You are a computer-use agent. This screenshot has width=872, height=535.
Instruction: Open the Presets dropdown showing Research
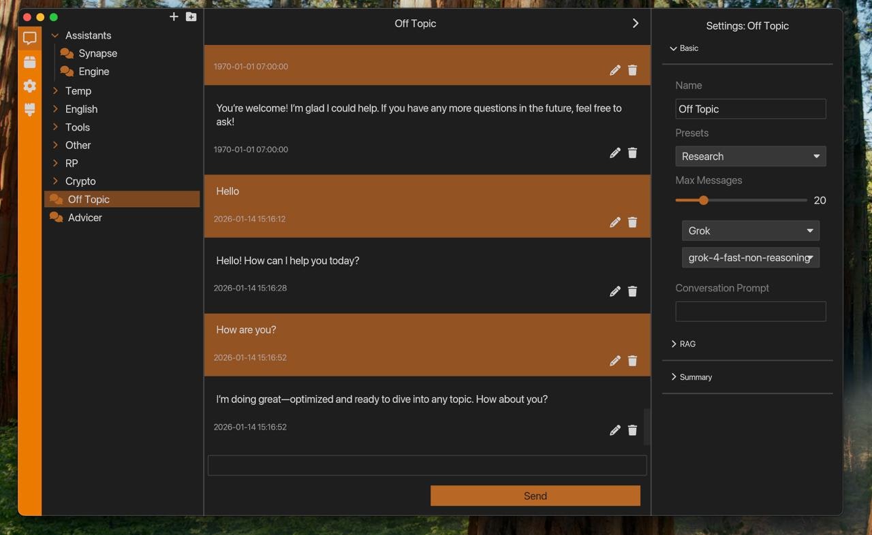[x=750, y=156]
